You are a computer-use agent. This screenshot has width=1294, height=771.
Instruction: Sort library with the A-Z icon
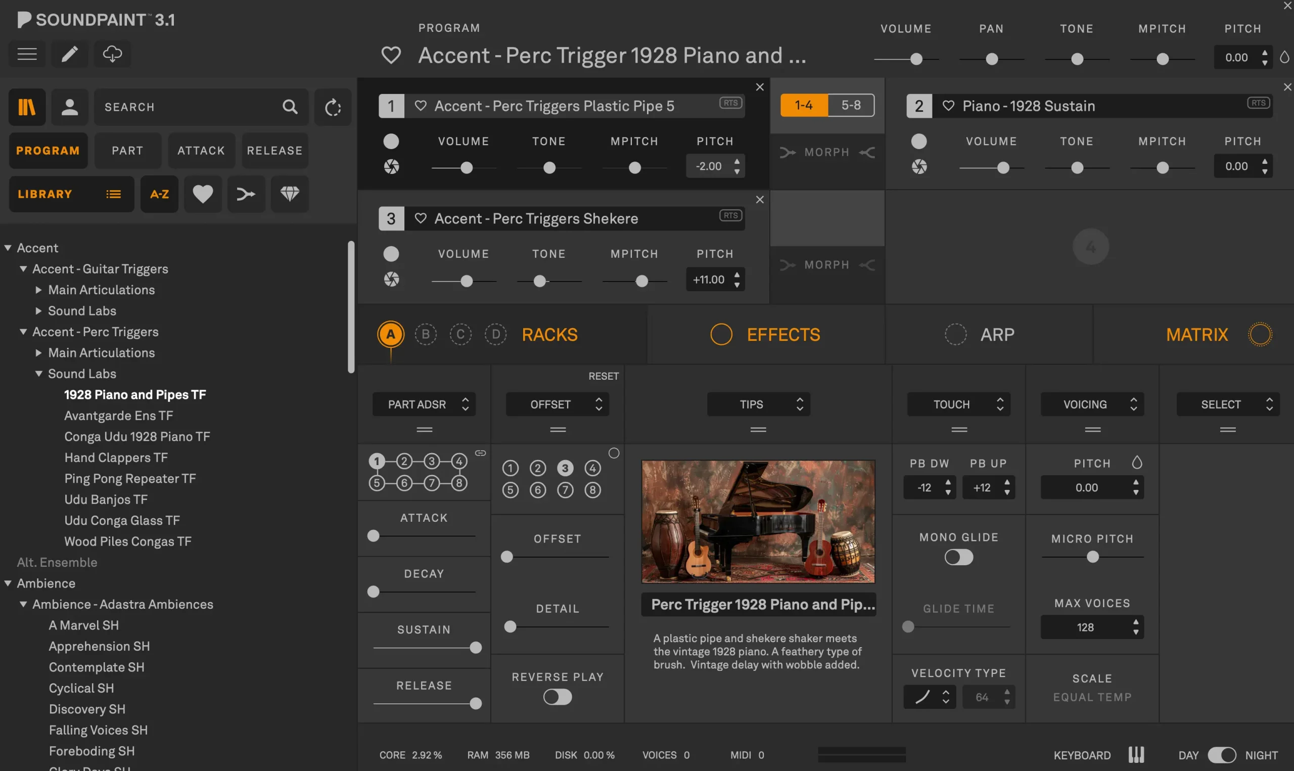159,194
